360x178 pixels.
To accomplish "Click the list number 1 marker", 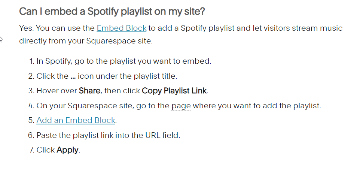I will pyautogui.click(x=32, y=61).
